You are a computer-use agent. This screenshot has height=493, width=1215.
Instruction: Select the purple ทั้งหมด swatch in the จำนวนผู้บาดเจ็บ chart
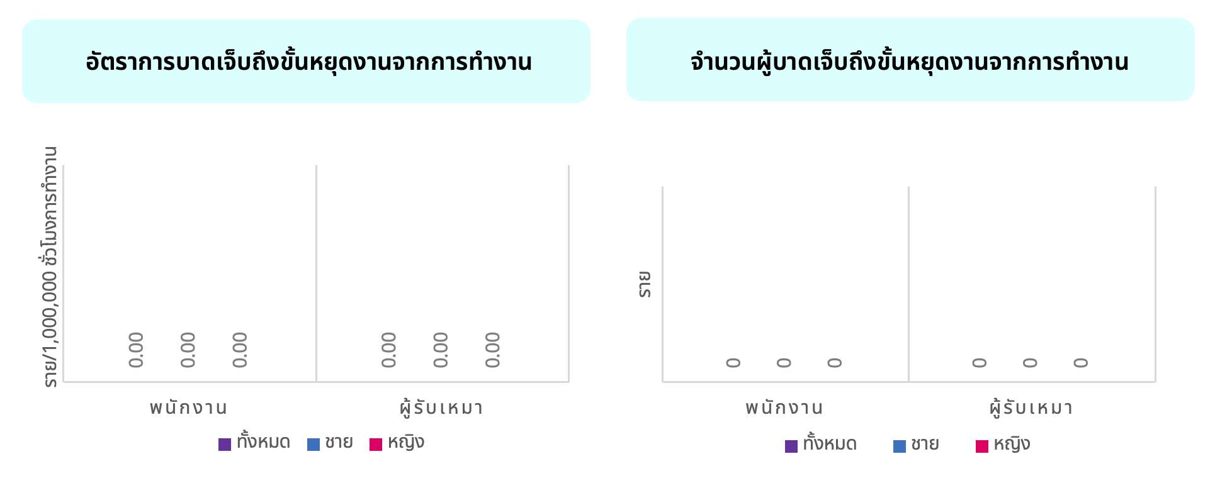click(791, 446)
